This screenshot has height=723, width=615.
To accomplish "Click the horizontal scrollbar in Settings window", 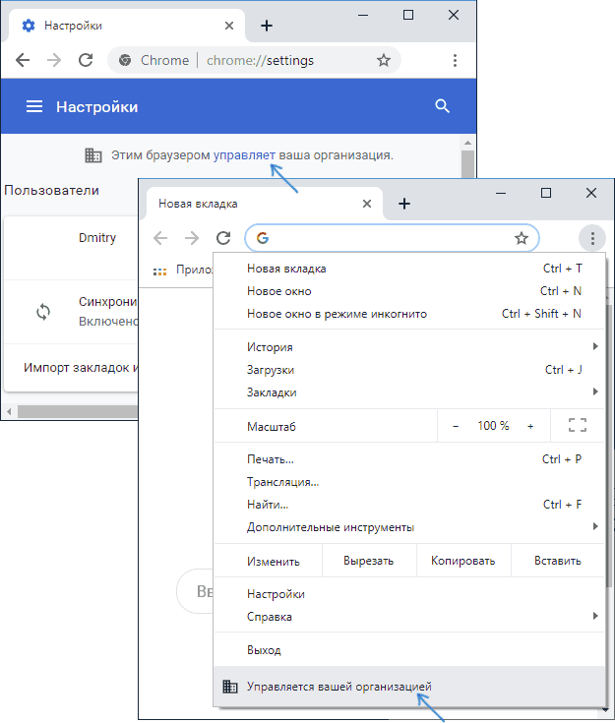I will (x=78, y=411).
